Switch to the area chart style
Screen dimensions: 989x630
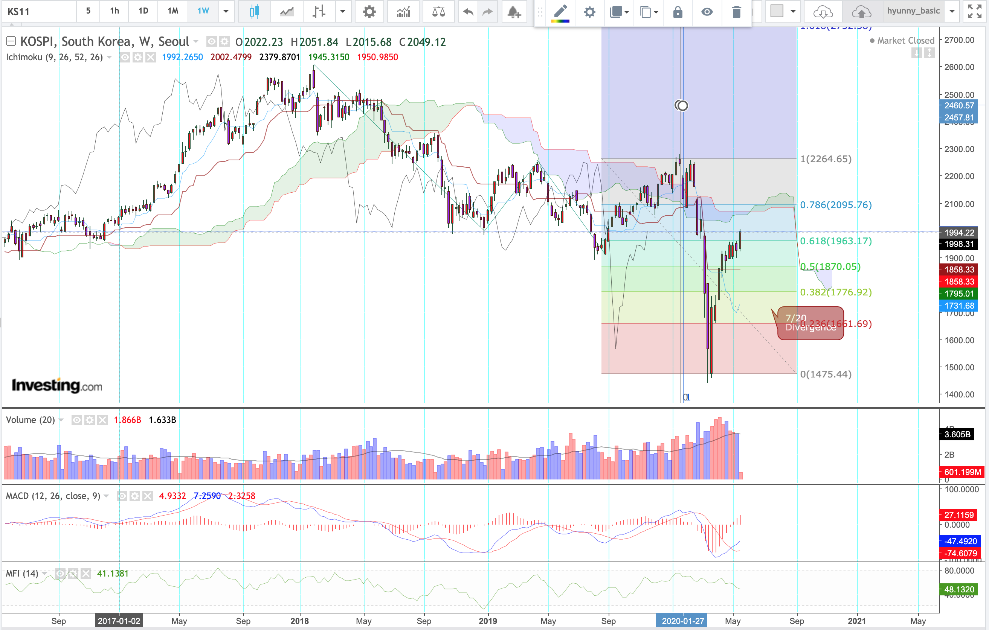click(287, 11)
